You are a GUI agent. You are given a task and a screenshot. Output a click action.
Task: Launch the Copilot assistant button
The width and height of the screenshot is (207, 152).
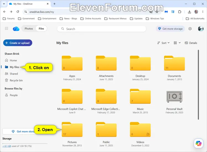(198, 143)
